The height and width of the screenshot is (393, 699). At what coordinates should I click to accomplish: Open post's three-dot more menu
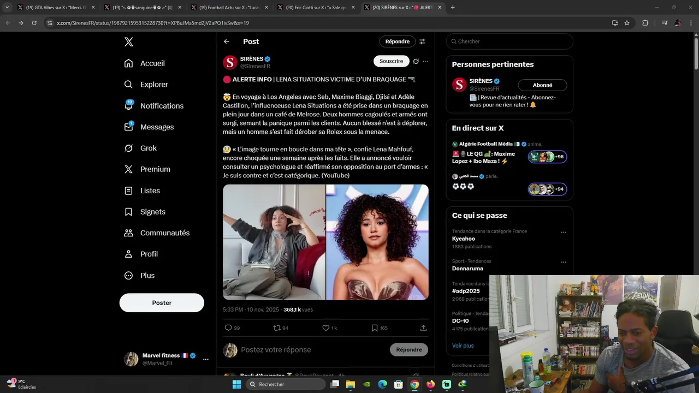(x=425, y=61)
